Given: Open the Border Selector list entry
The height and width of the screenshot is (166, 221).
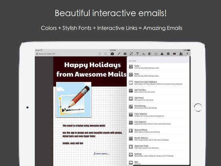Looking at the screenshot, I should (158, 139).
